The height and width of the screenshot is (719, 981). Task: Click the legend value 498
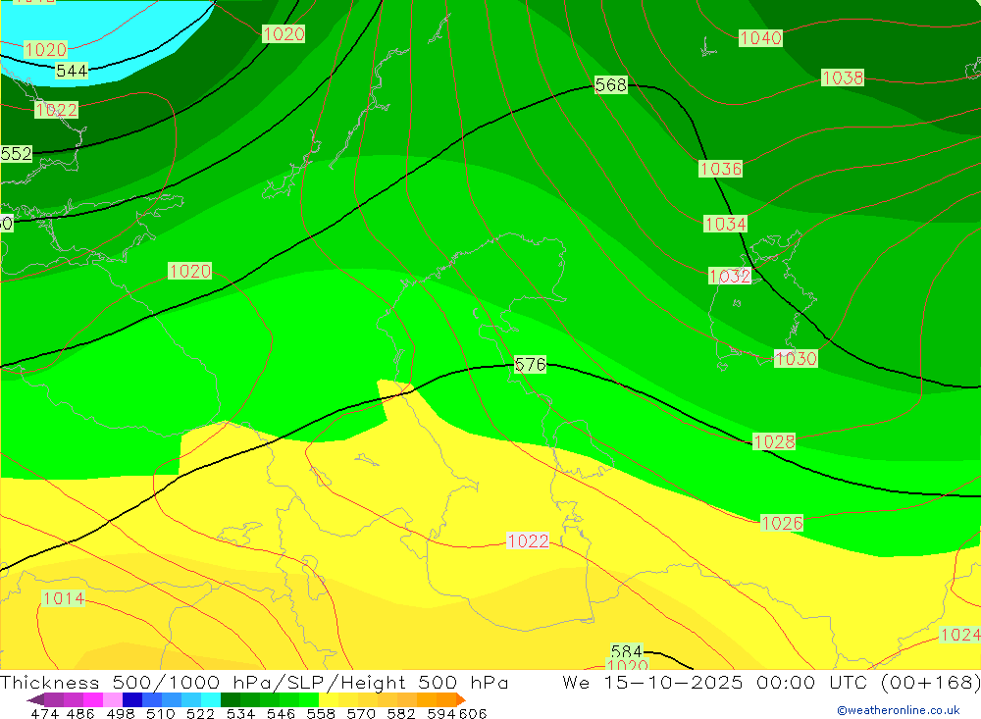coord(120,713)
